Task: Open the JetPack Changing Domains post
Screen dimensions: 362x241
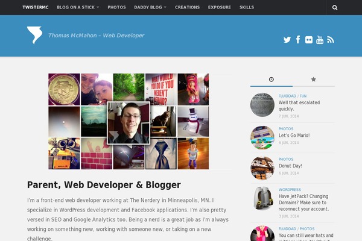Action: (x=303, y=202)
